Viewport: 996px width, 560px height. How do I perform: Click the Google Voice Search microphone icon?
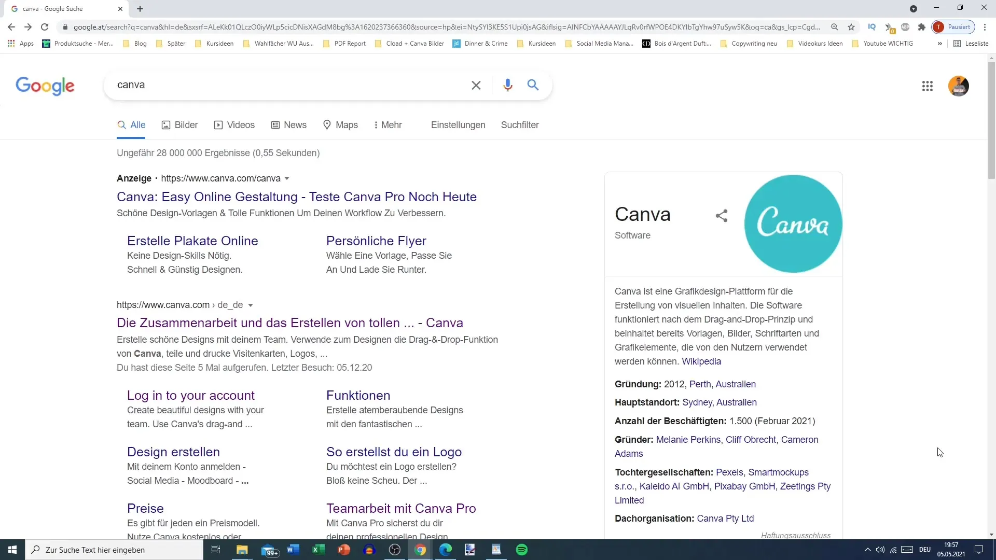(x=507, y=85)
